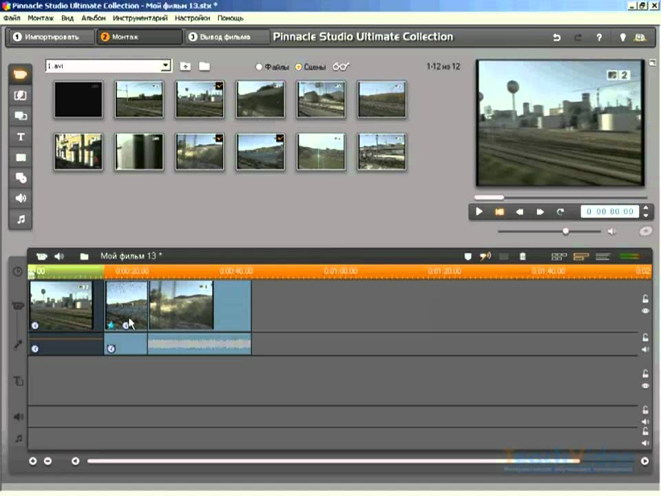
Task: Select the Файлы radio button
Action: point(259,67)
